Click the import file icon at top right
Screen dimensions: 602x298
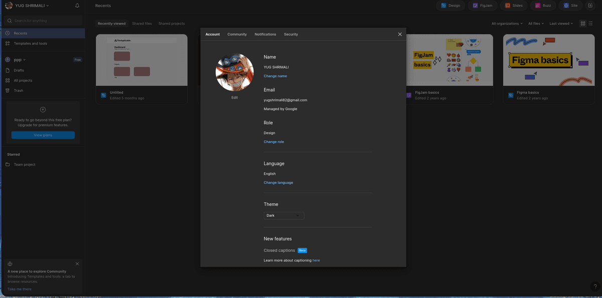click(x=590, y=6)
